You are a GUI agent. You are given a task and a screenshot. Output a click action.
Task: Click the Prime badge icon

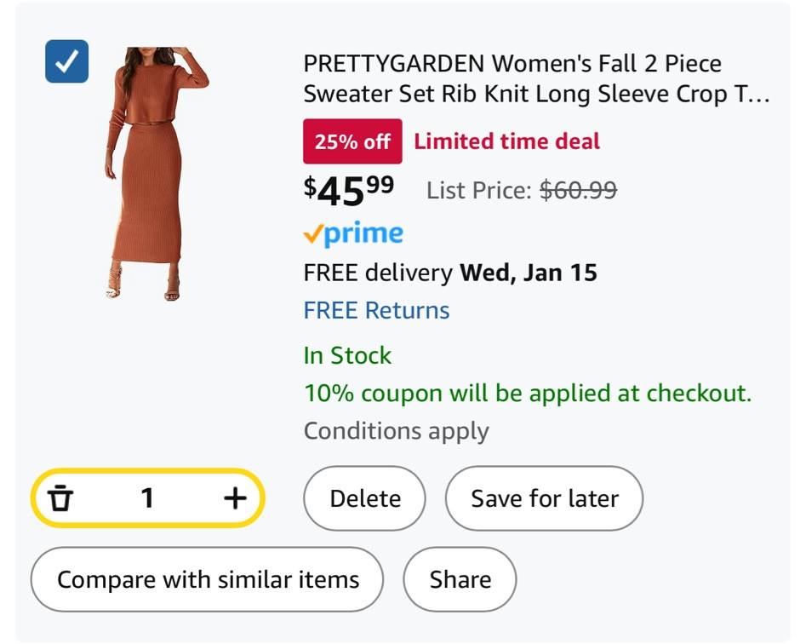(x=352, y=233)
